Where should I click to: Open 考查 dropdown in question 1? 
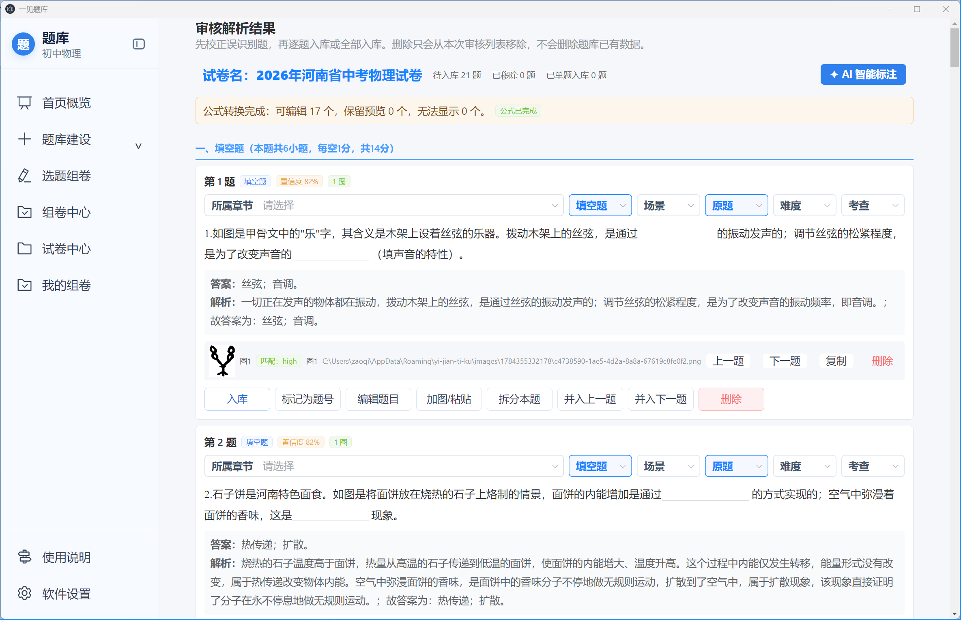(873, 206)
